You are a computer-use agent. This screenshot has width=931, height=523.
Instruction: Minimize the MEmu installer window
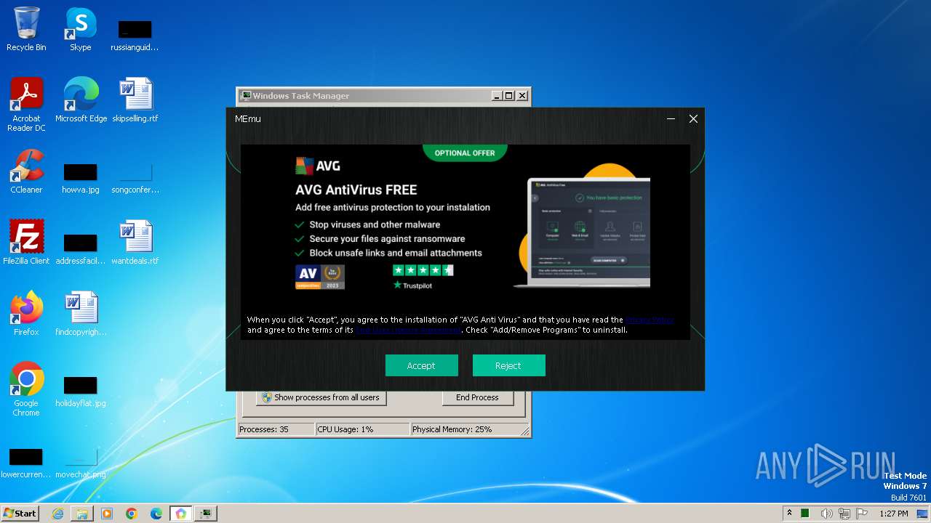pos(671,119)
